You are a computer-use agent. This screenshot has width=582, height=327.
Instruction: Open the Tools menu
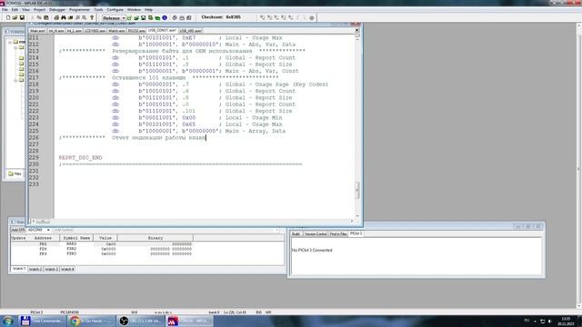click(98, 10)
